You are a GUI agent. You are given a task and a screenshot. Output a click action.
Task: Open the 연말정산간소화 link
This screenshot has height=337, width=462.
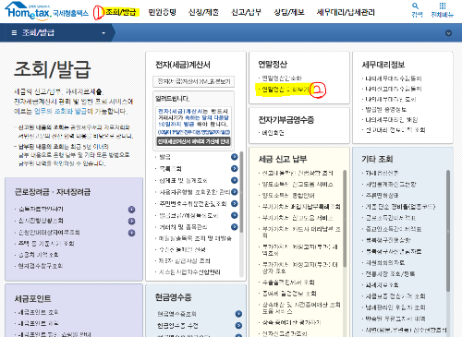pos(282,78)
